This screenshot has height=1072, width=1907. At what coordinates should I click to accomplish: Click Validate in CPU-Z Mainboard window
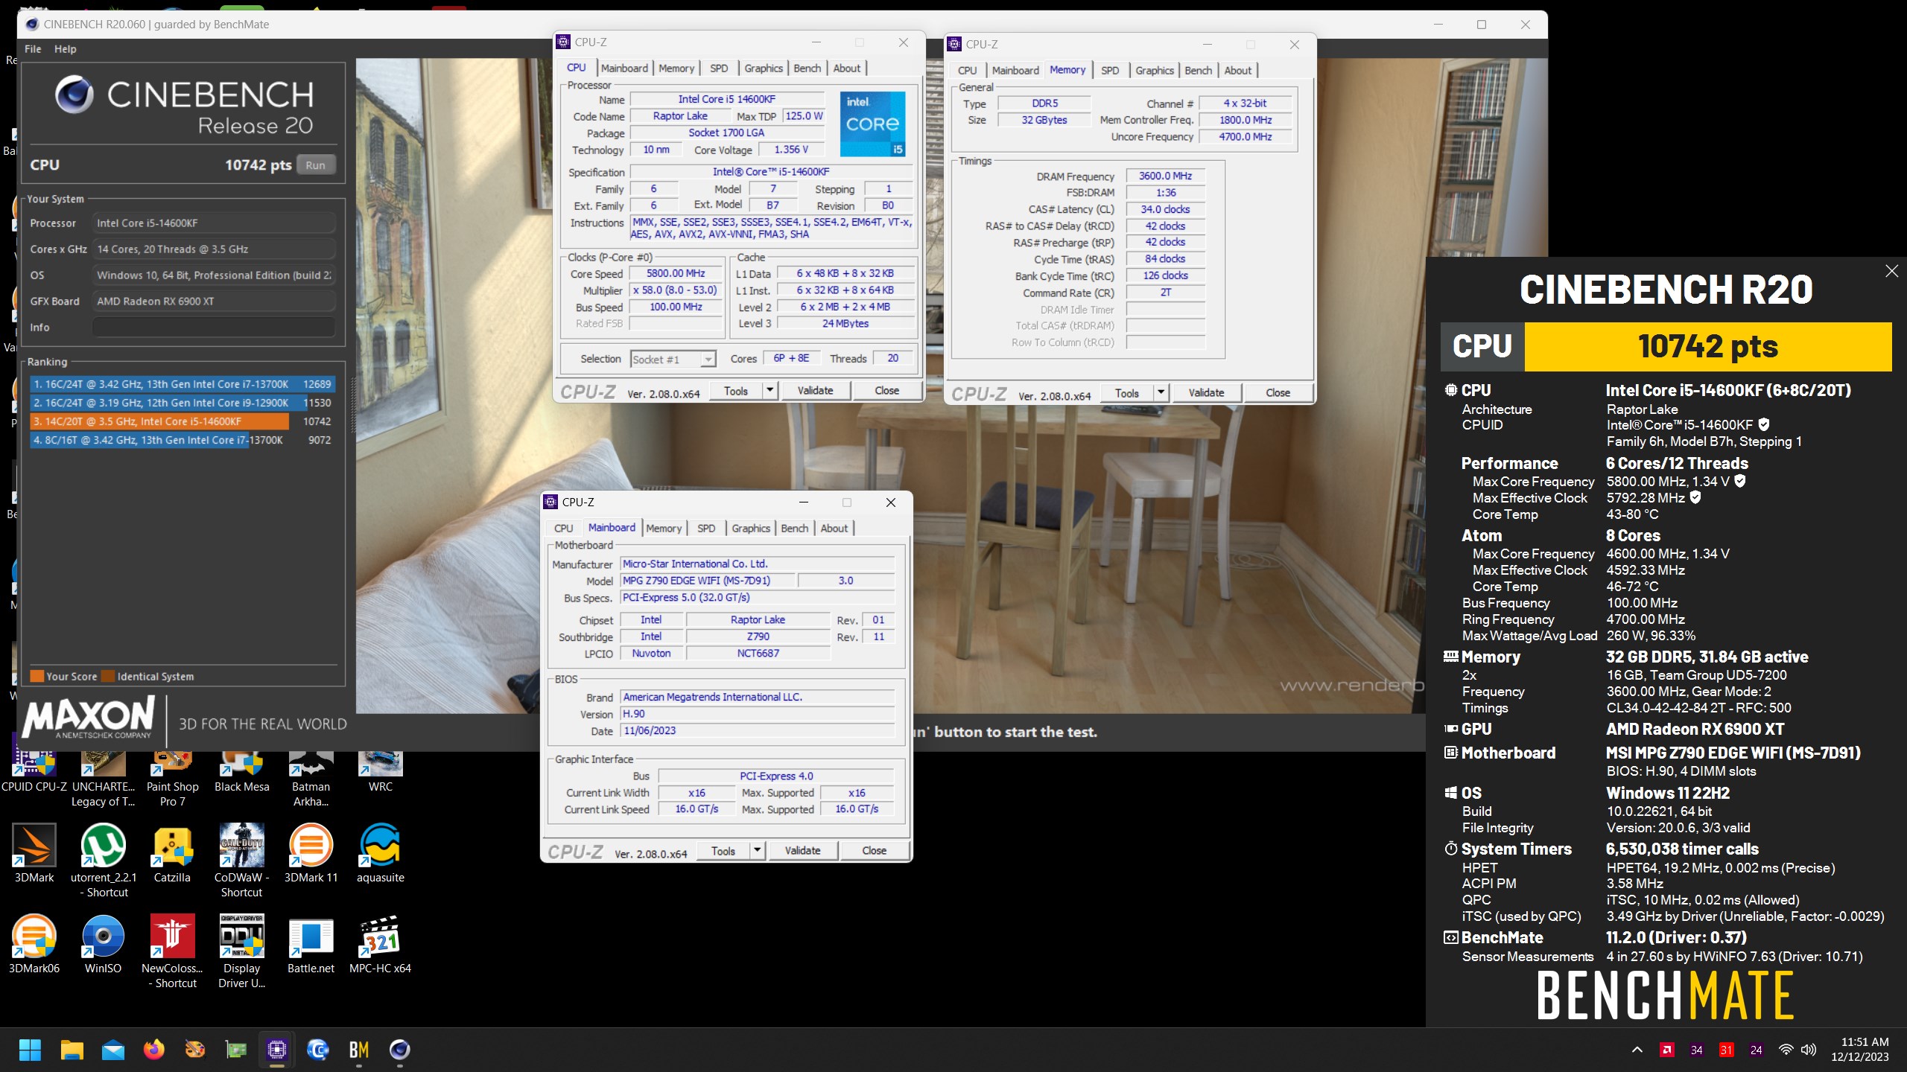point(802,850)
